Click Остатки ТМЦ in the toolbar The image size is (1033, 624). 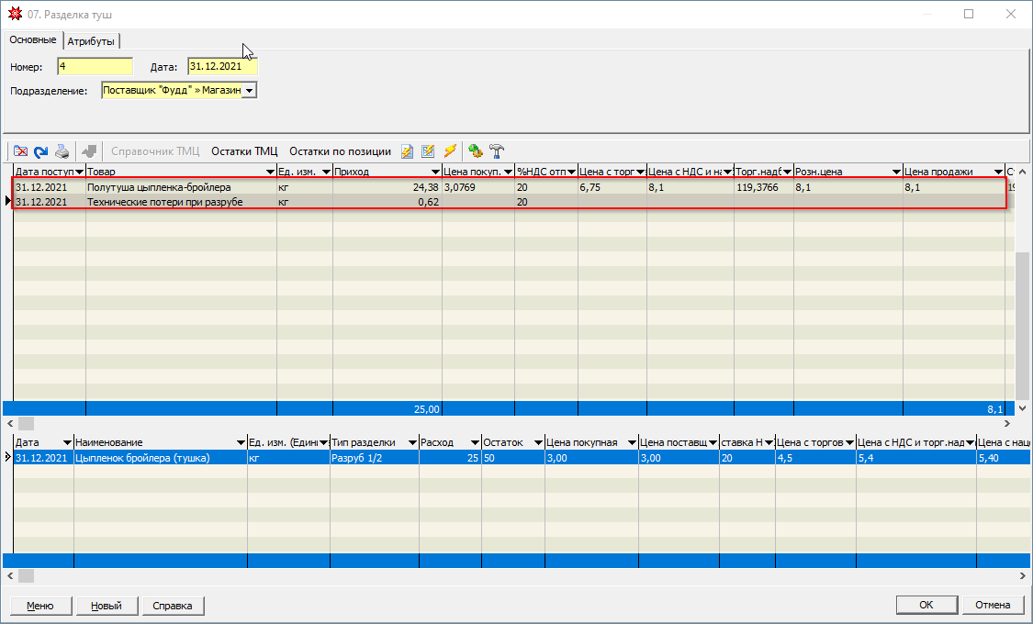tap(244, 151)
